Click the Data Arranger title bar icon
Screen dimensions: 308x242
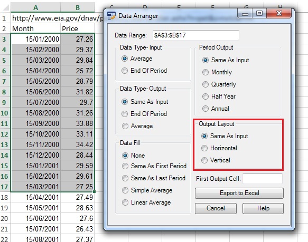click(x=111, y=16)
